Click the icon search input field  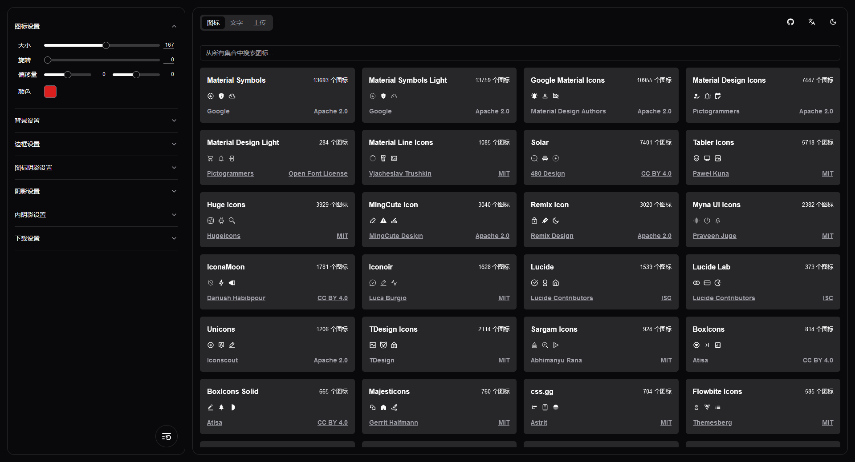(520, 53)
